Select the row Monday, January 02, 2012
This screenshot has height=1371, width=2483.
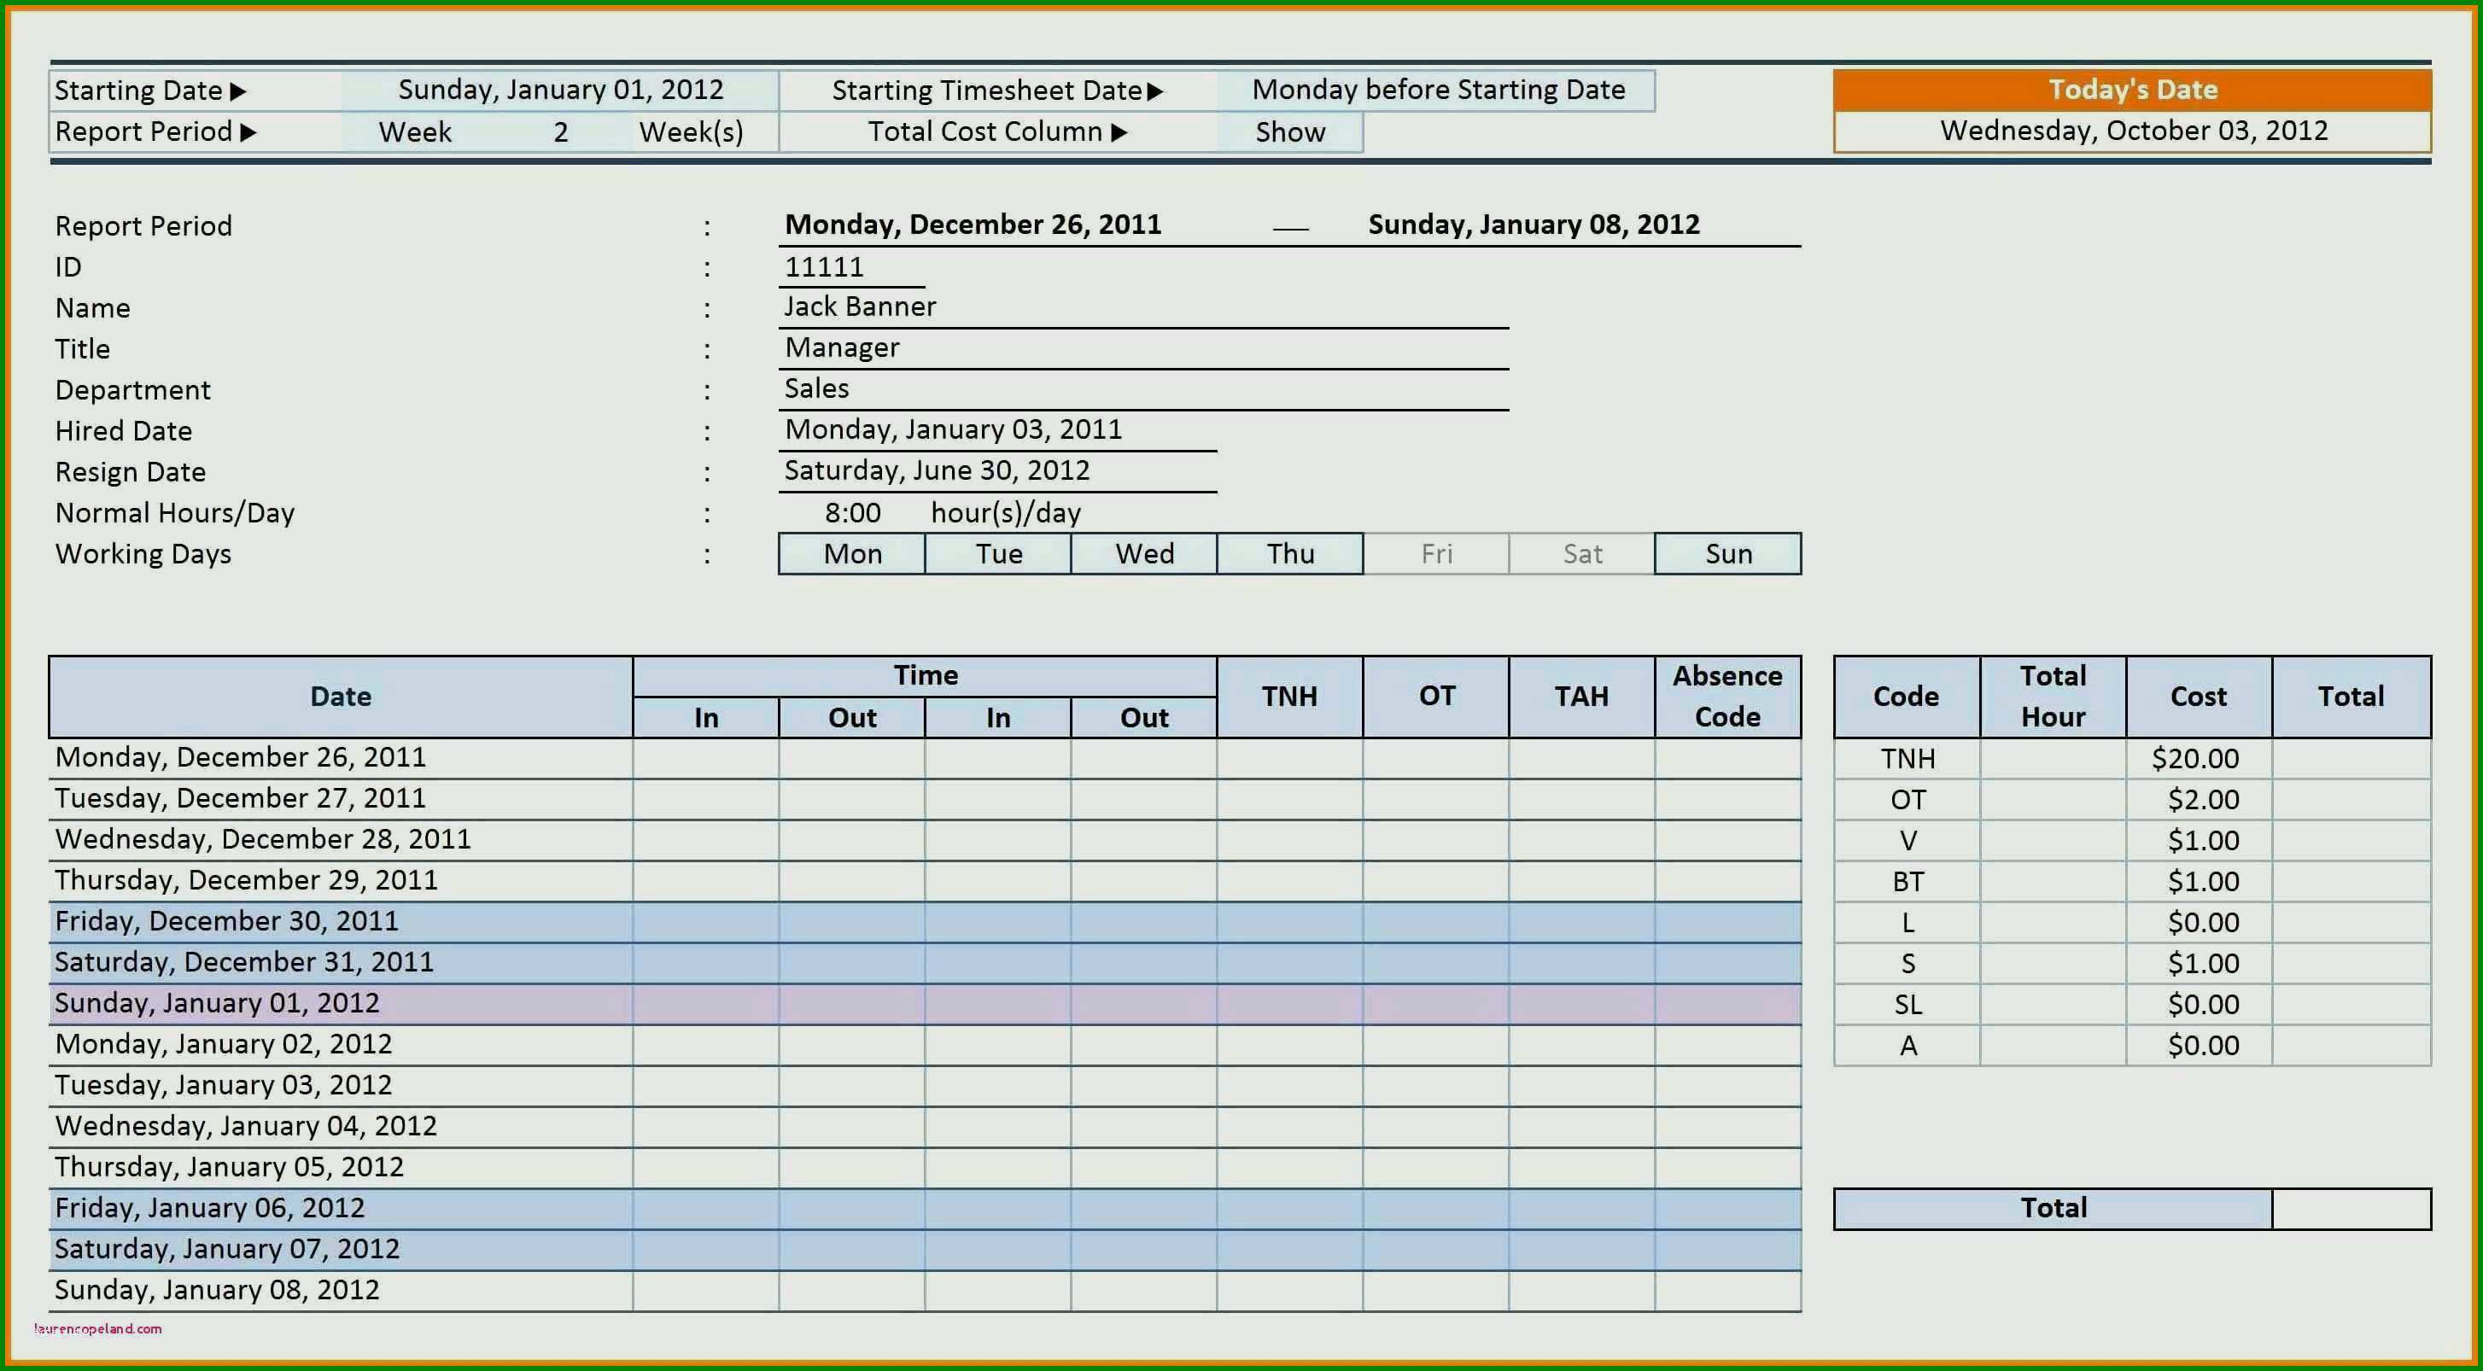point(926,1044)
